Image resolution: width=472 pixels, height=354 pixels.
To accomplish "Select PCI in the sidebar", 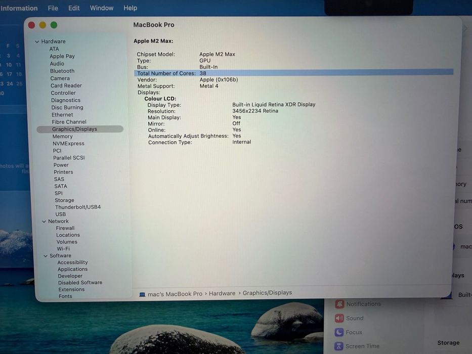I will point(57,151).
